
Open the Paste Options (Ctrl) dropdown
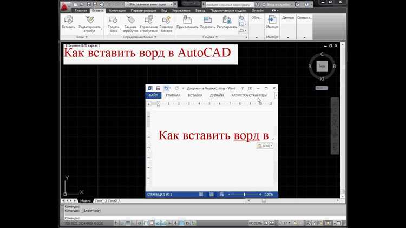[x=265, y=146]
